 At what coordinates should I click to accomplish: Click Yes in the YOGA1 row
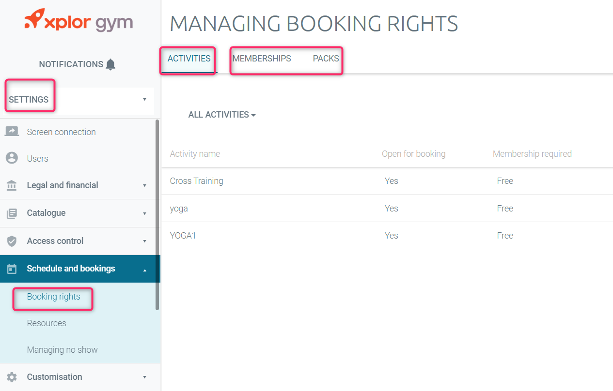[391, 236]
